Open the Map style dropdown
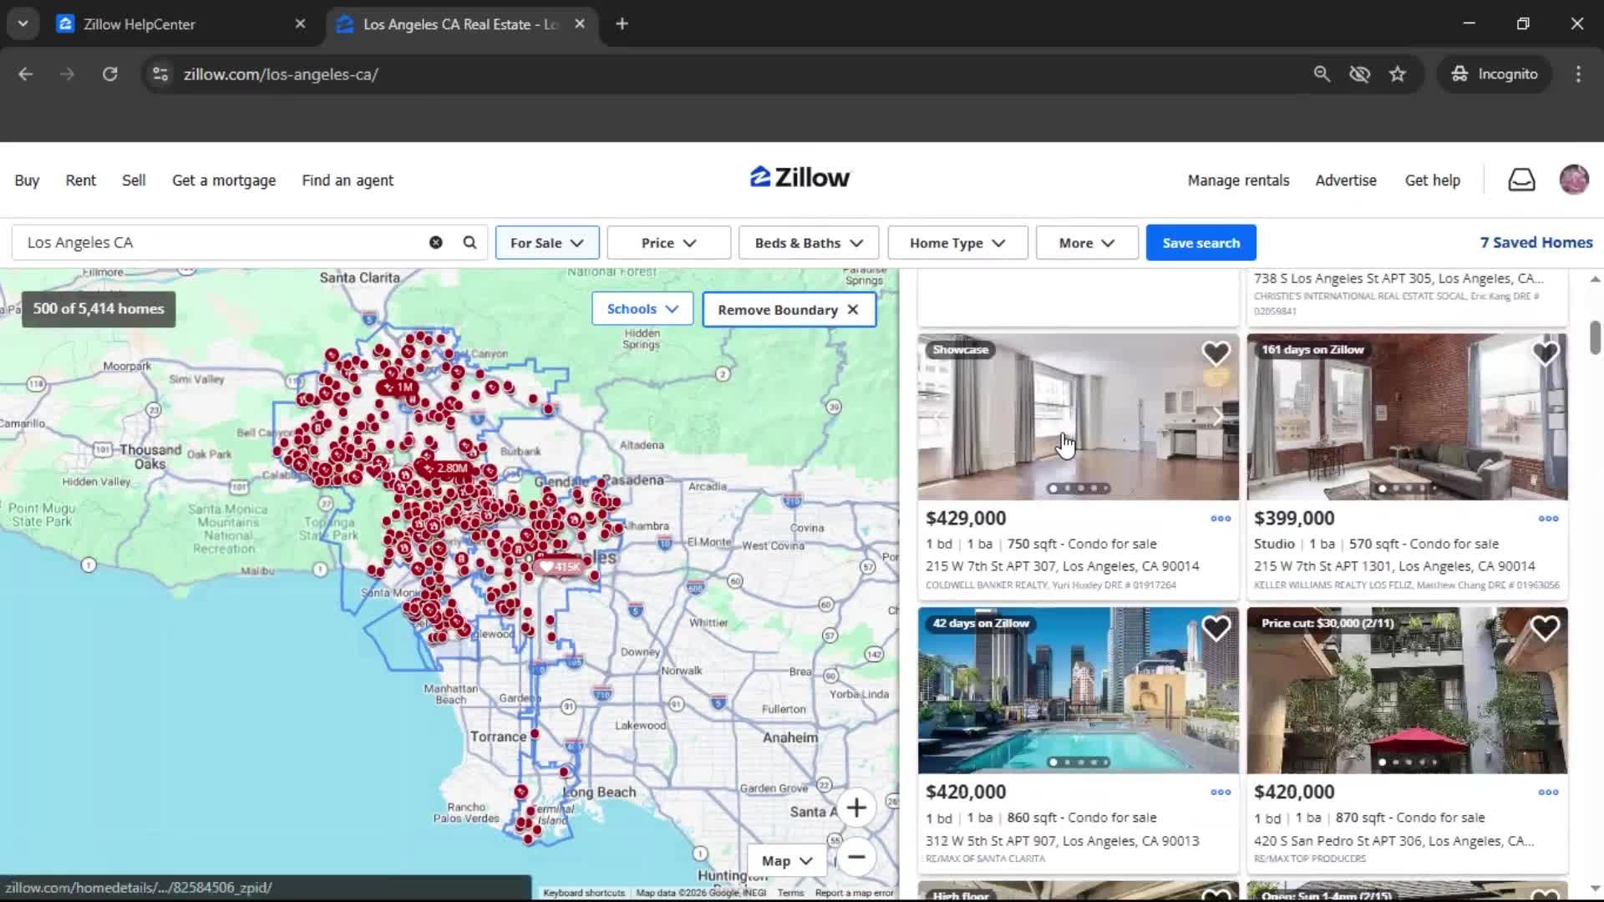 [x=785, y=859]
